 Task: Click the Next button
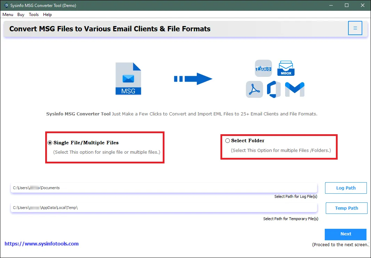(x=346, y=234)
